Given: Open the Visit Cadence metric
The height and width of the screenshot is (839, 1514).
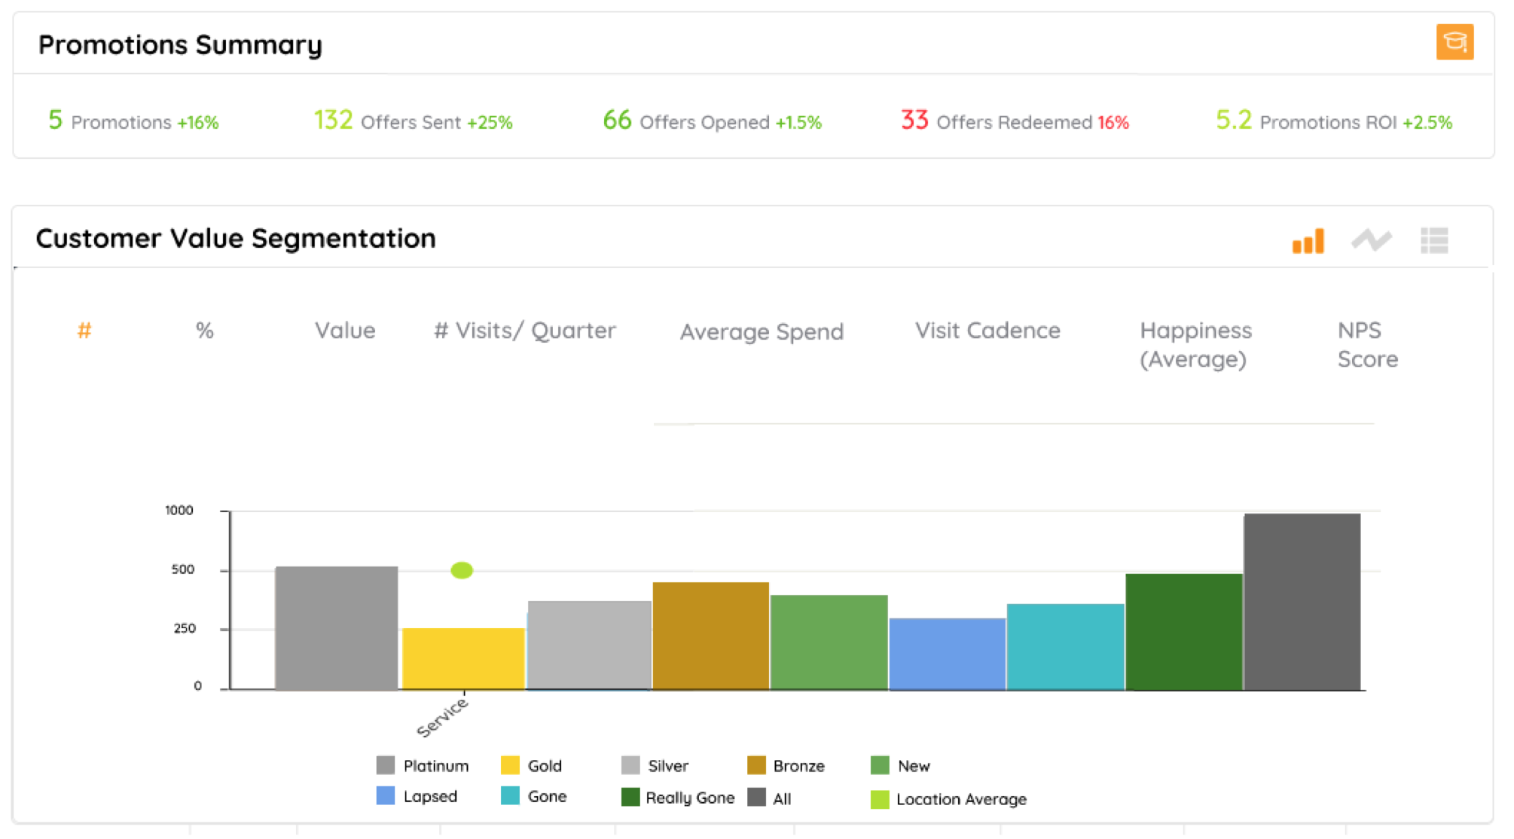Looking at the screenshot, I should pos(987,331).
